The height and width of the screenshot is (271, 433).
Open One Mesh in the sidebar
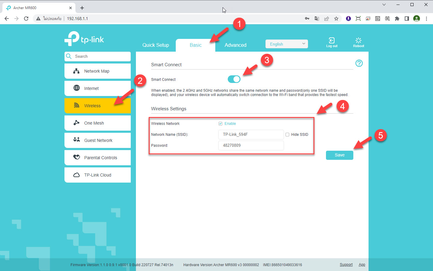pyautogui.click(x=98, y=123)
